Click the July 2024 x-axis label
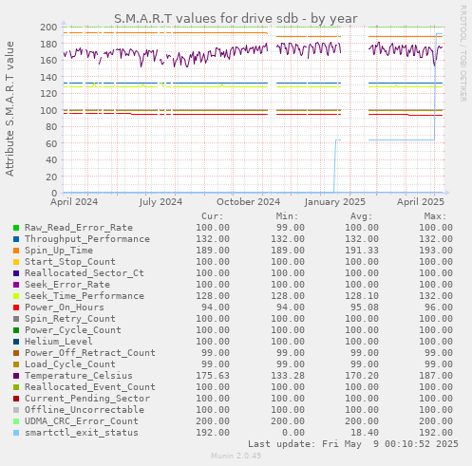Viewport: 472px width, 466px height. click(x=160, y=202)
